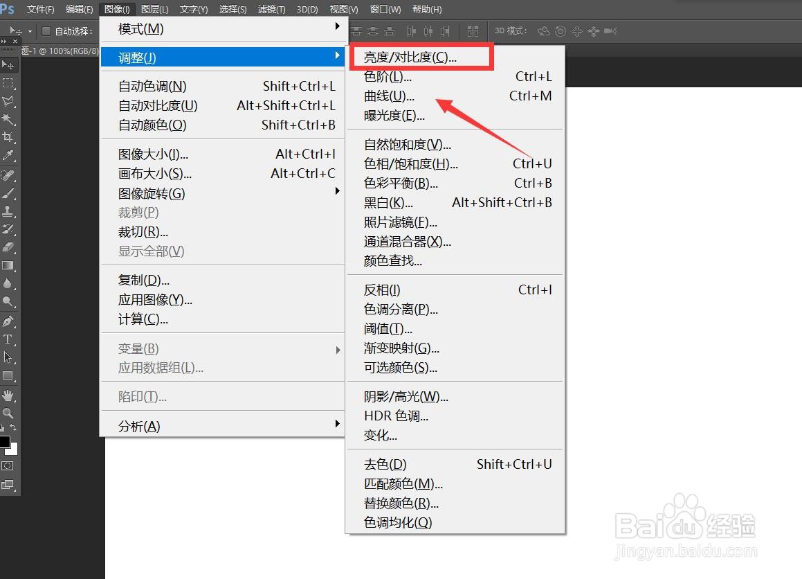The height and width of the screenshot is (579, 802).
Task: Select the Magic Wand tool
Action: pyautogui.click(x=8, y=118)
